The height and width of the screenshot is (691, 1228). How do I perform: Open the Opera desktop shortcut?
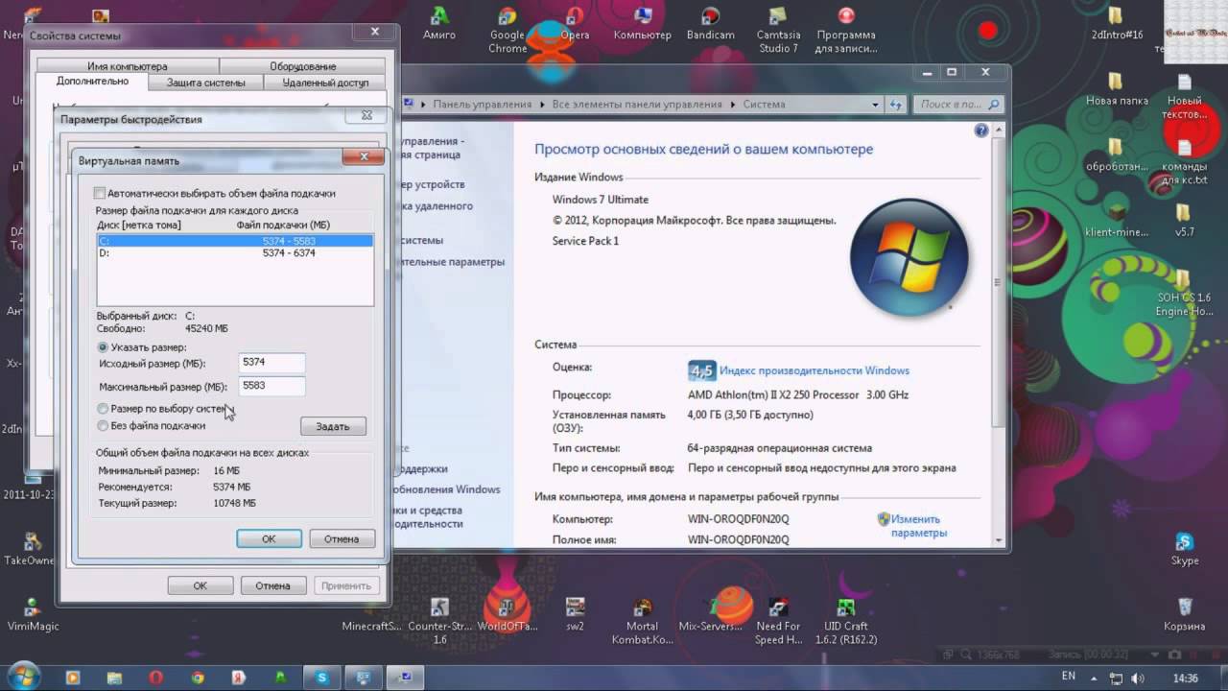coord(575,24)
